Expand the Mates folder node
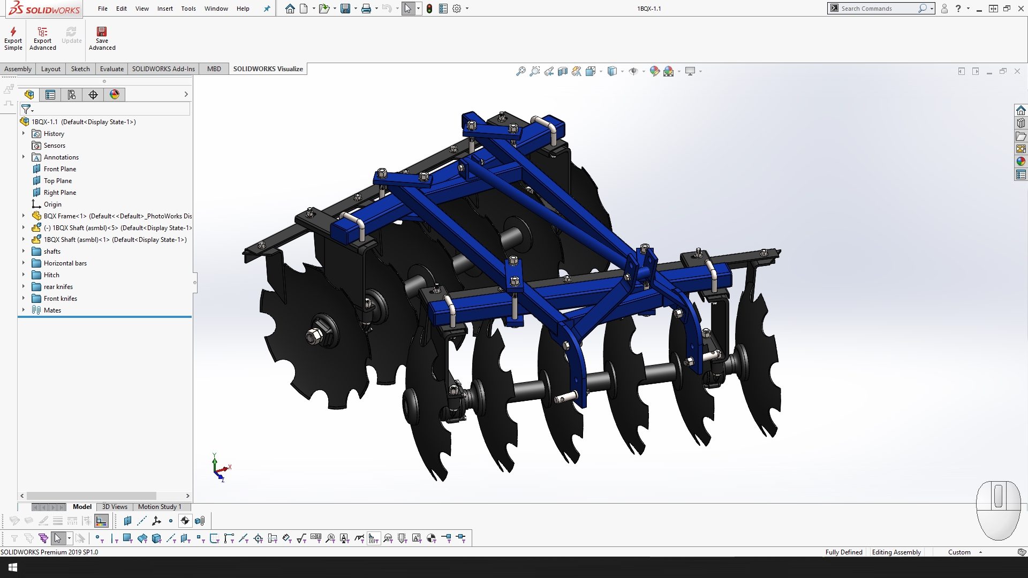The image size is (1028, 578). (x=24, y=310)
